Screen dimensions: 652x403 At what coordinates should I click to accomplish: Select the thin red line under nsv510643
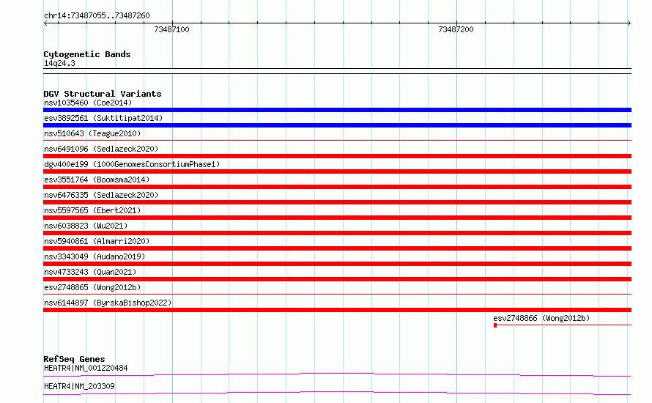(337, 141)
